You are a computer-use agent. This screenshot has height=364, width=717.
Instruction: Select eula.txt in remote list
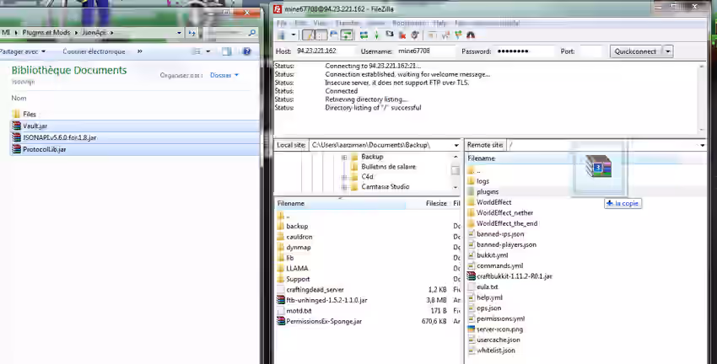pos(487,286)
